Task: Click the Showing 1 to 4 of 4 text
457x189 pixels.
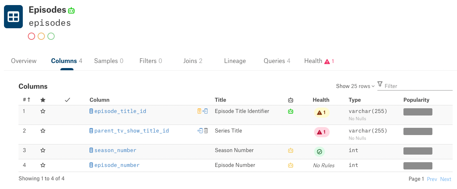Action: click(x=42, y=178)
